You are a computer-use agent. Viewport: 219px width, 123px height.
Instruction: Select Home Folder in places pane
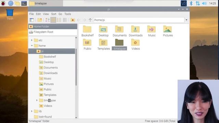pos(53,26)
